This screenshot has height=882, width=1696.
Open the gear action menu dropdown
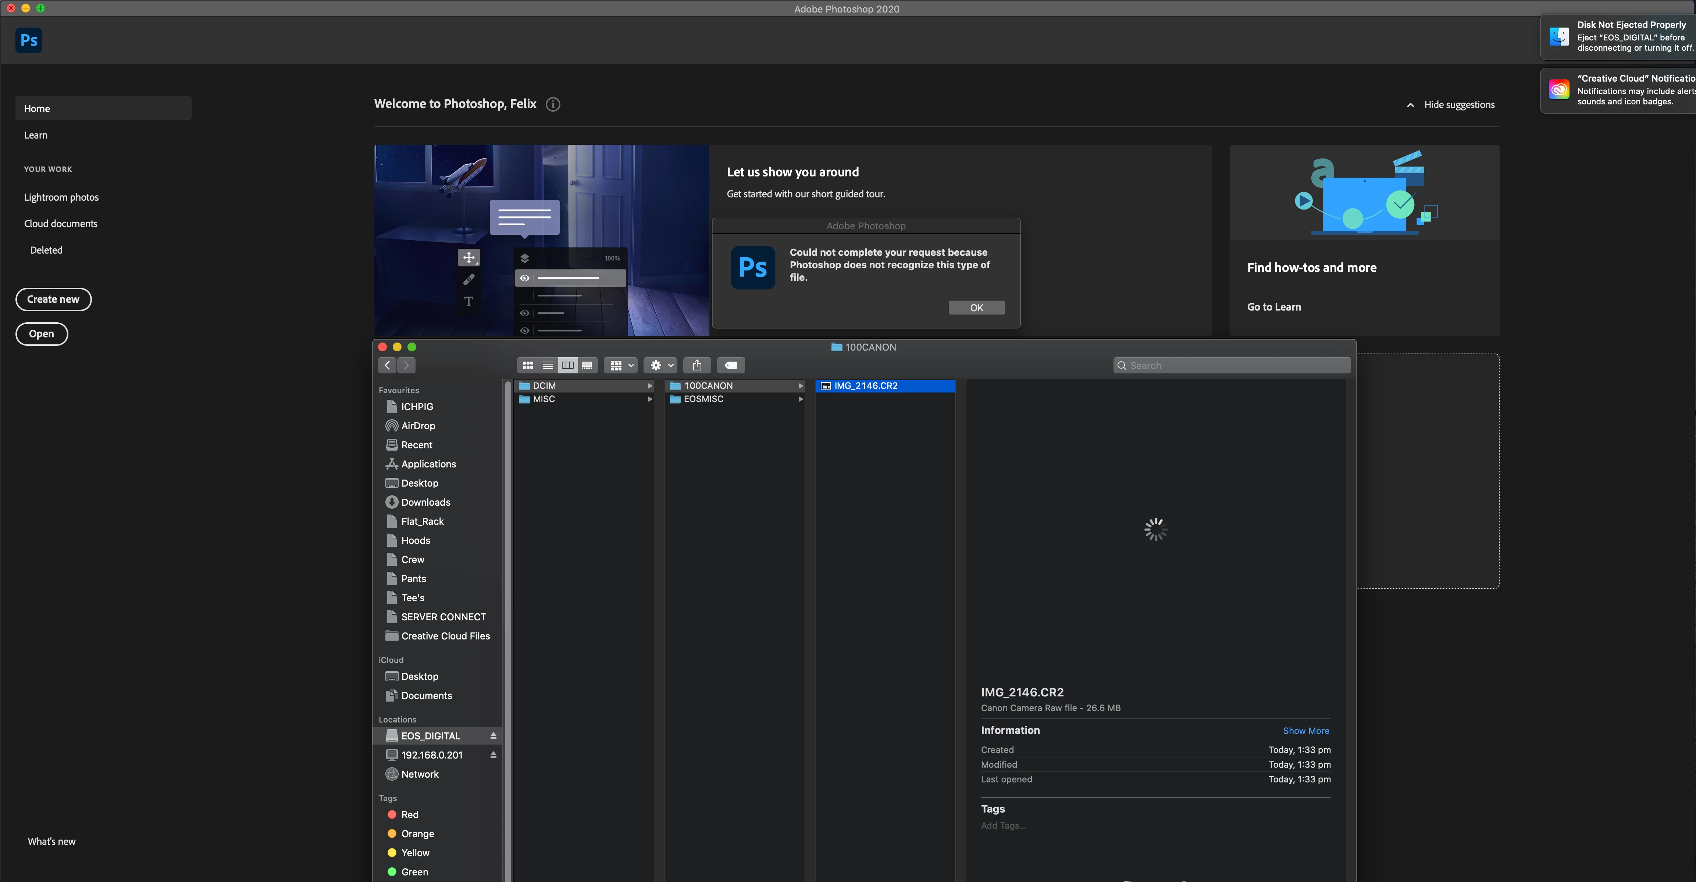pos(661,365)
